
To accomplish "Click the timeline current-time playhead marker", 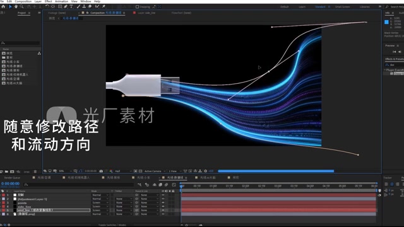I will tap(181, 186).
